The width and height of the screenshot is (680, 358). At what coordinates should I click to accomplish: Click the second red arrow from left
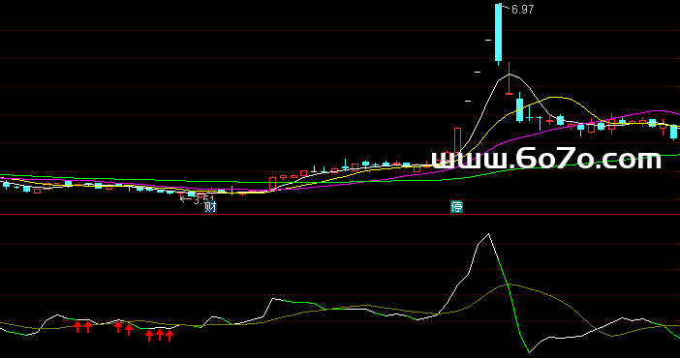(x=88, y=327)
